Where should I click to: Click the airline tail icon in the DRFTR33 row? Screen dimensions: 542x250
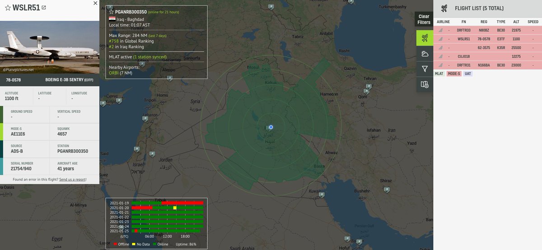click(x=441, y=30)
